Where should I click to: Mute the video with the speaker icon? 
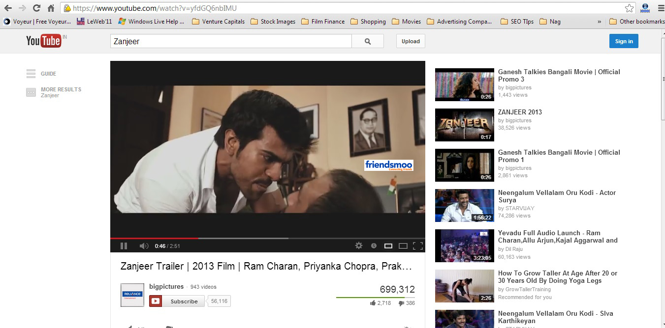[x=144, y=246]
